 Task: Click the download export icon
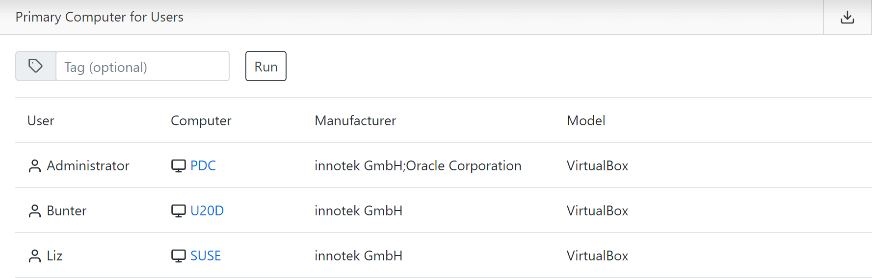tap(847, 18)
